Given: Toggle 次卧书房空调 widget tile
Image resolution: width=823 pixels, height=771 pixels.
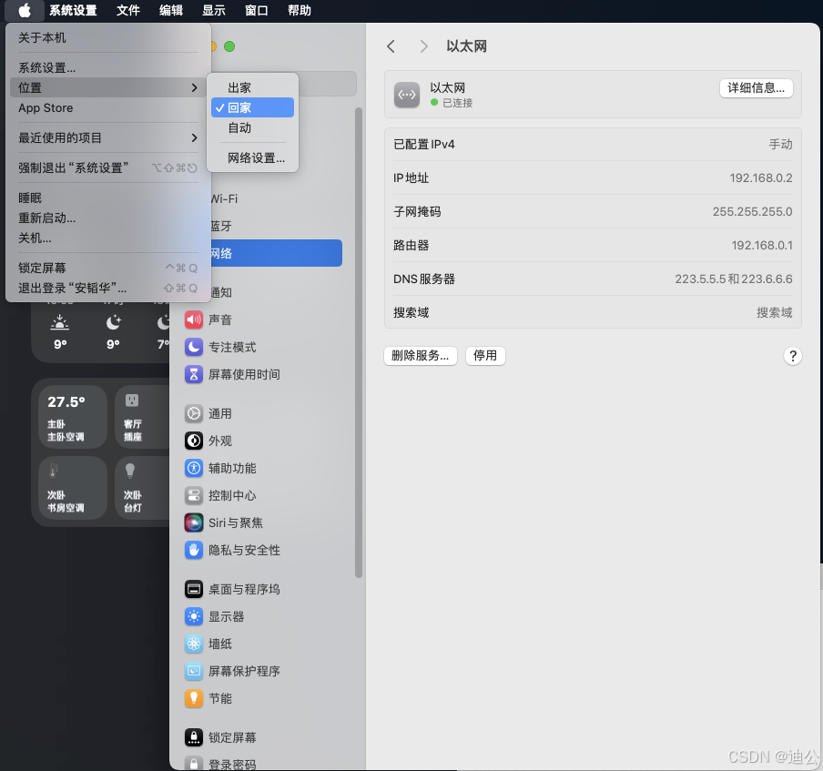Looking at the screenshot, I should tap(73, 488).
